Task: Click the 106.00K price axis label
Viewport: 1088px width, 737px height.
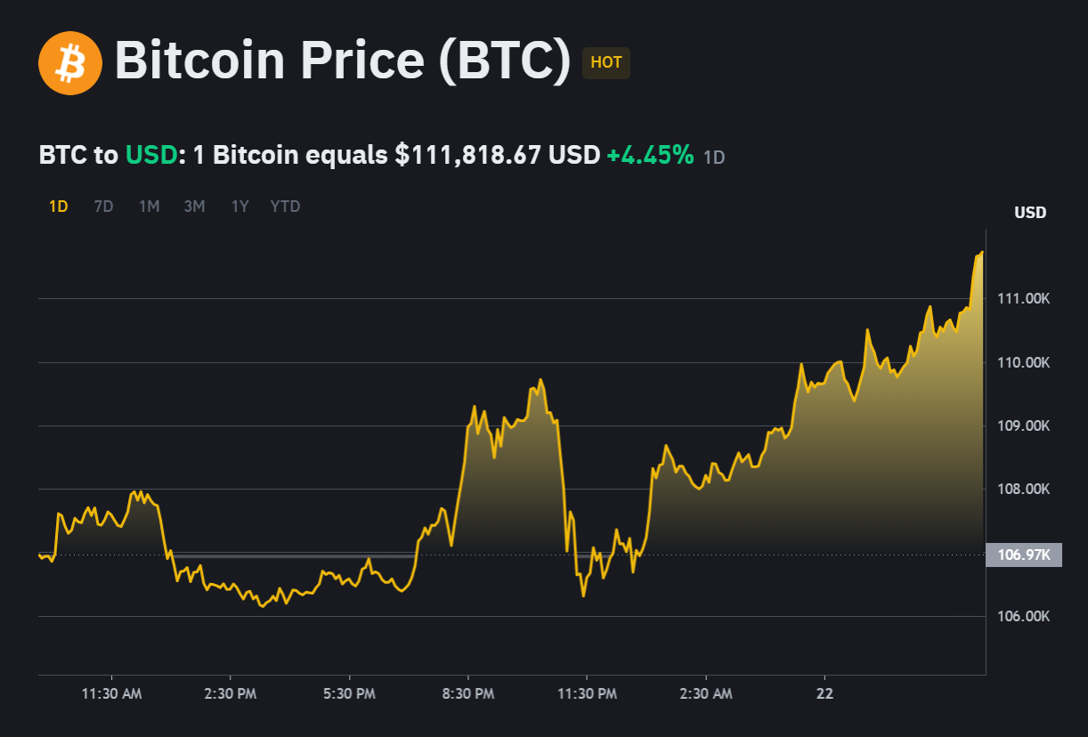Action: [x=1023, y=616]
